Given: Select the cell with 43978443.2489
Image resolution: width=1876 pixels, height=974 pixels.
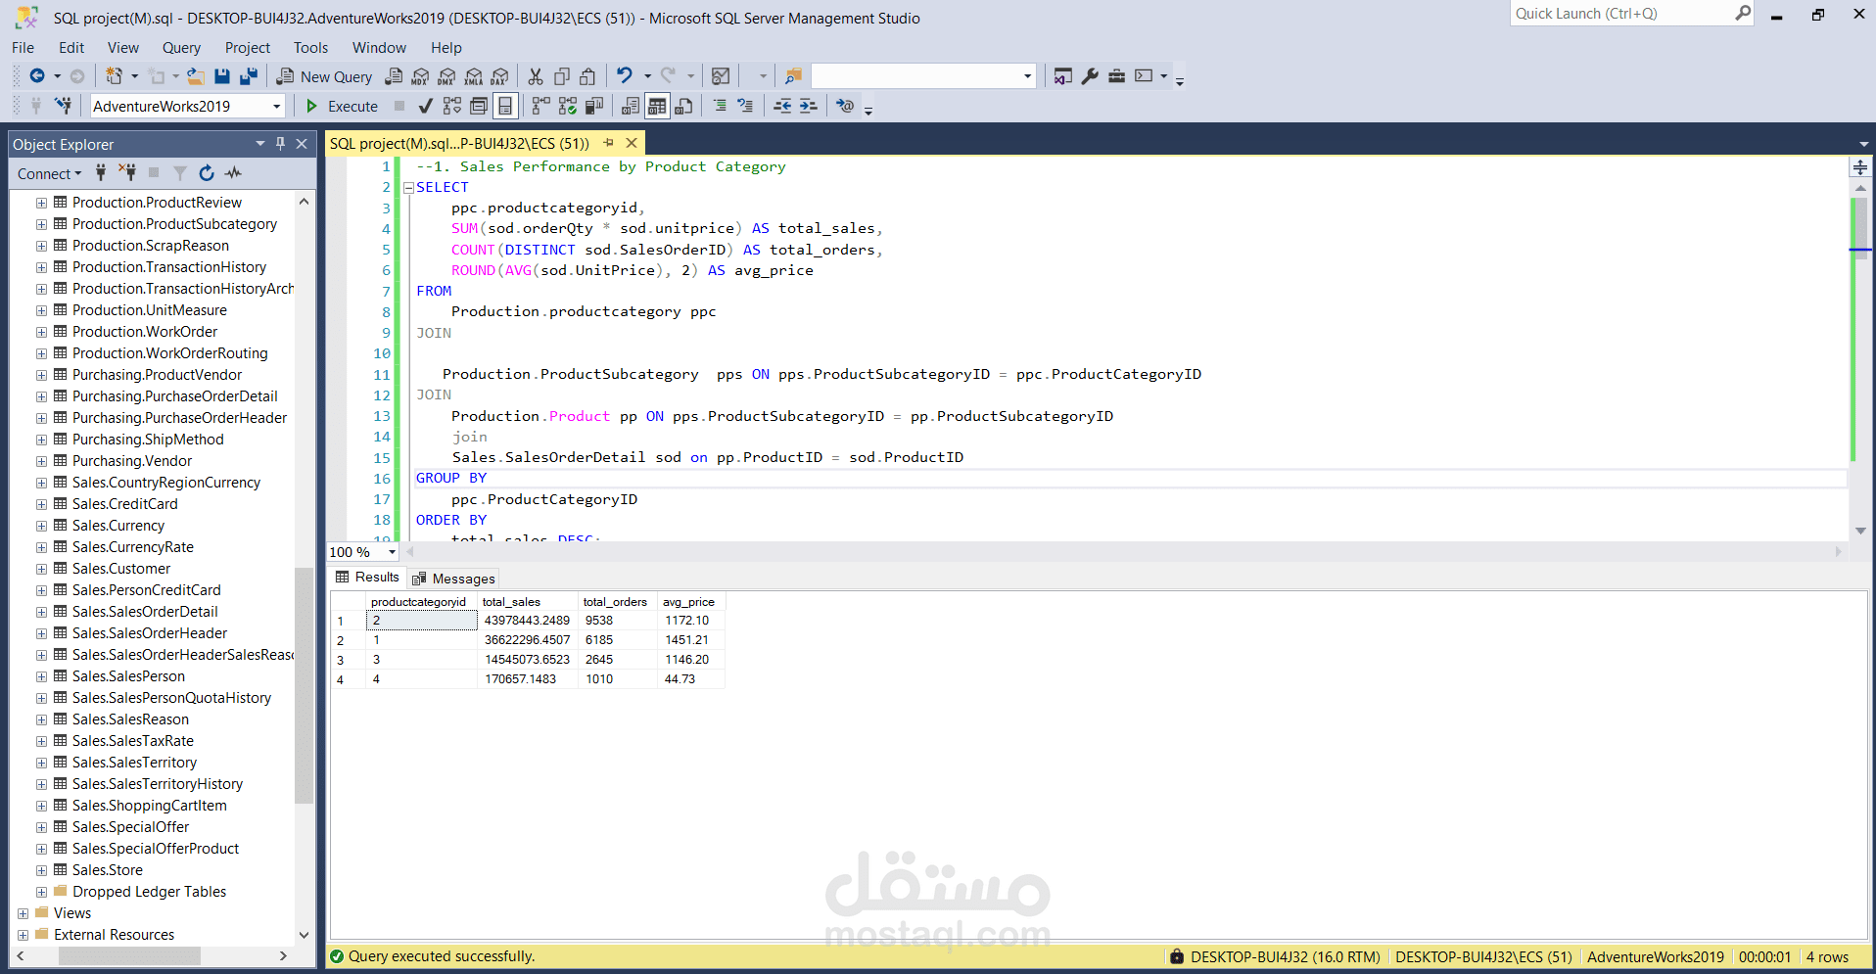Looking at the screenshot, I should click(527, 621).
